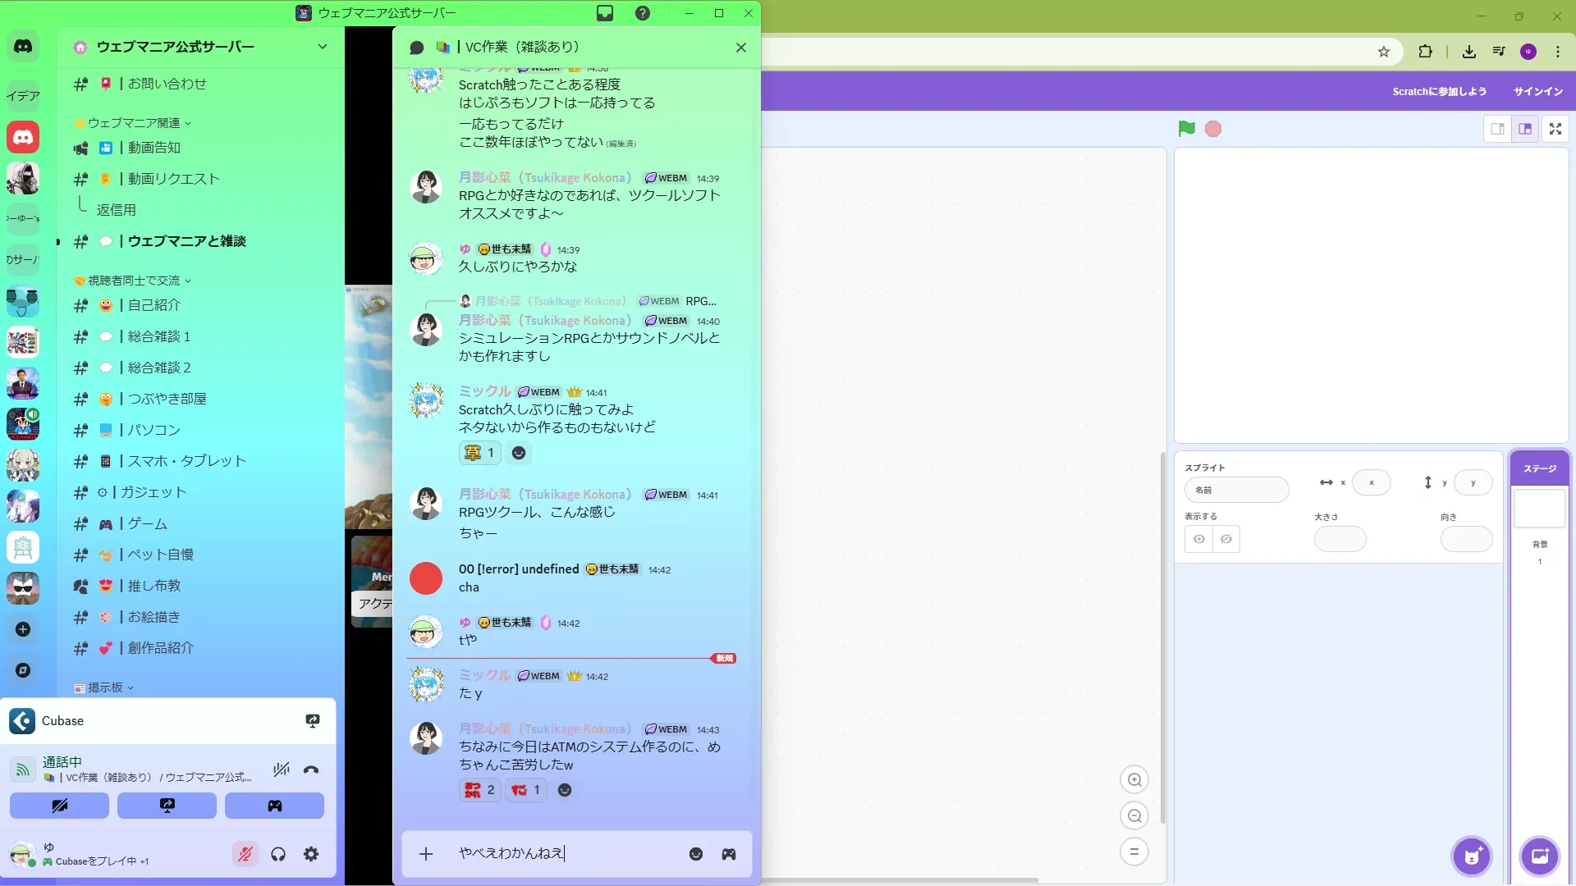Collapse the ウェブマニア関連 category
Image resolution: width=1576 pixels, height=886 pixels.
pos(134,123)
